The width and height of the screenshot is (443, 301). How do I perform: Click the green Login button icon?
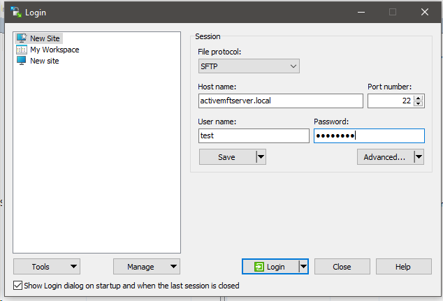[x=259, y=267]
